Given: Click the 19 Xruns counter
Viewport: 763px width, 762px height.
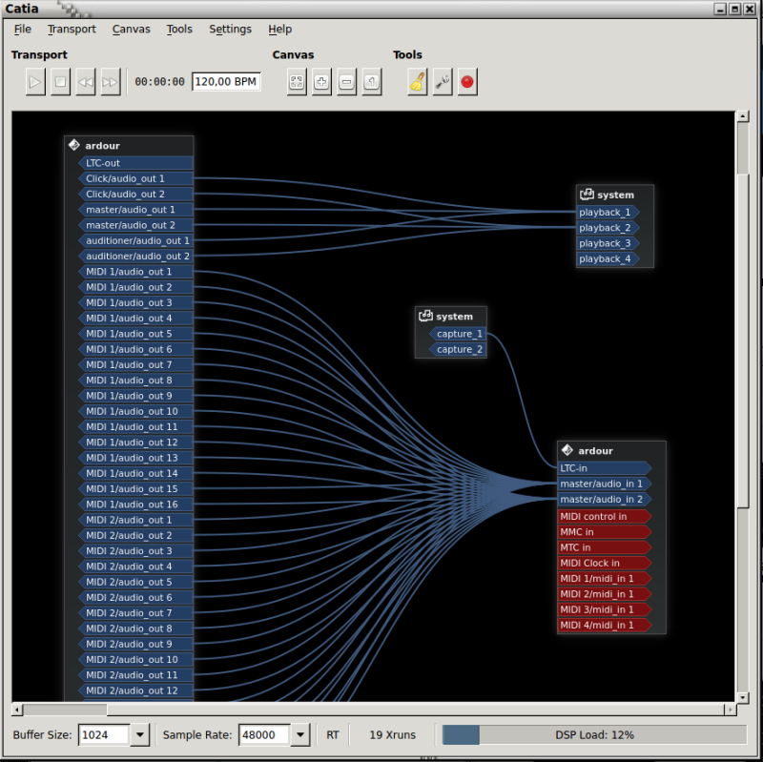Looking at the screenshot, I should (393, 734).
